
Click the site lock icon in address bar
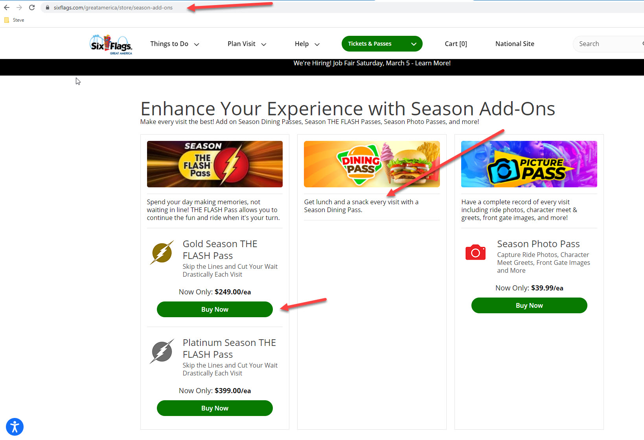pyautogui.click(x=47, y=7)
